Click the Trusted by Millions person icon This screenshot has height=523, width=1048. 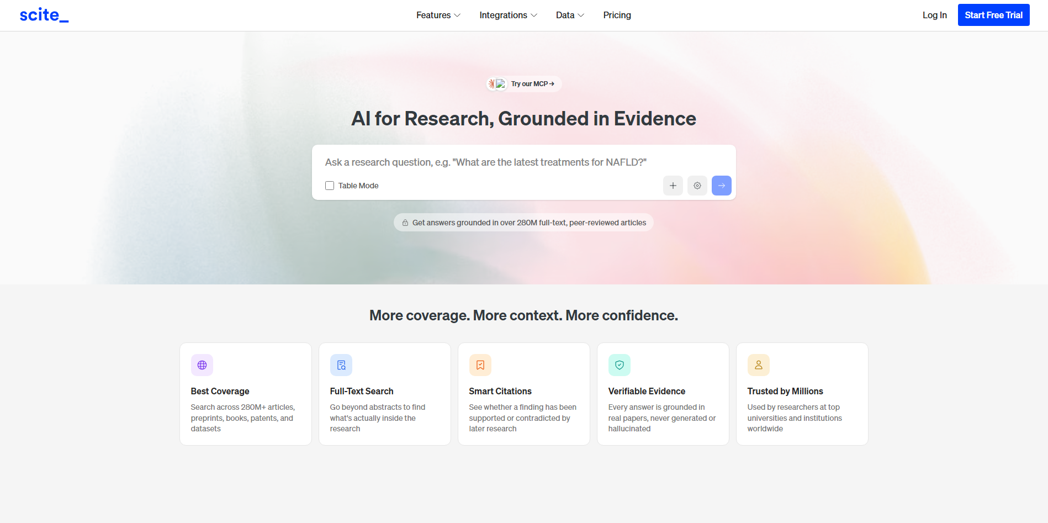pos(759,365)
